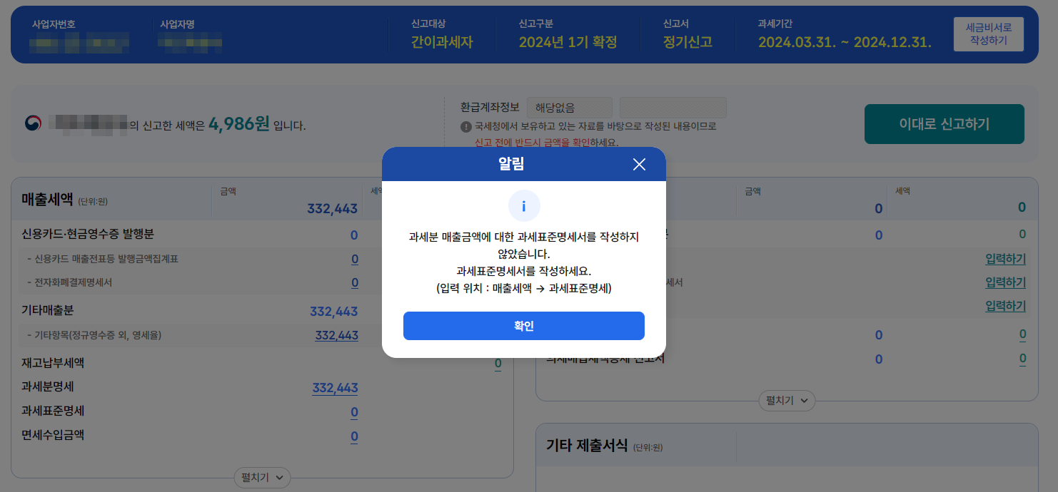The image size is (1058, 492).
Task: Click the info icon in the alert dialog
Action: pyautogui.click(x=525, y=206)
